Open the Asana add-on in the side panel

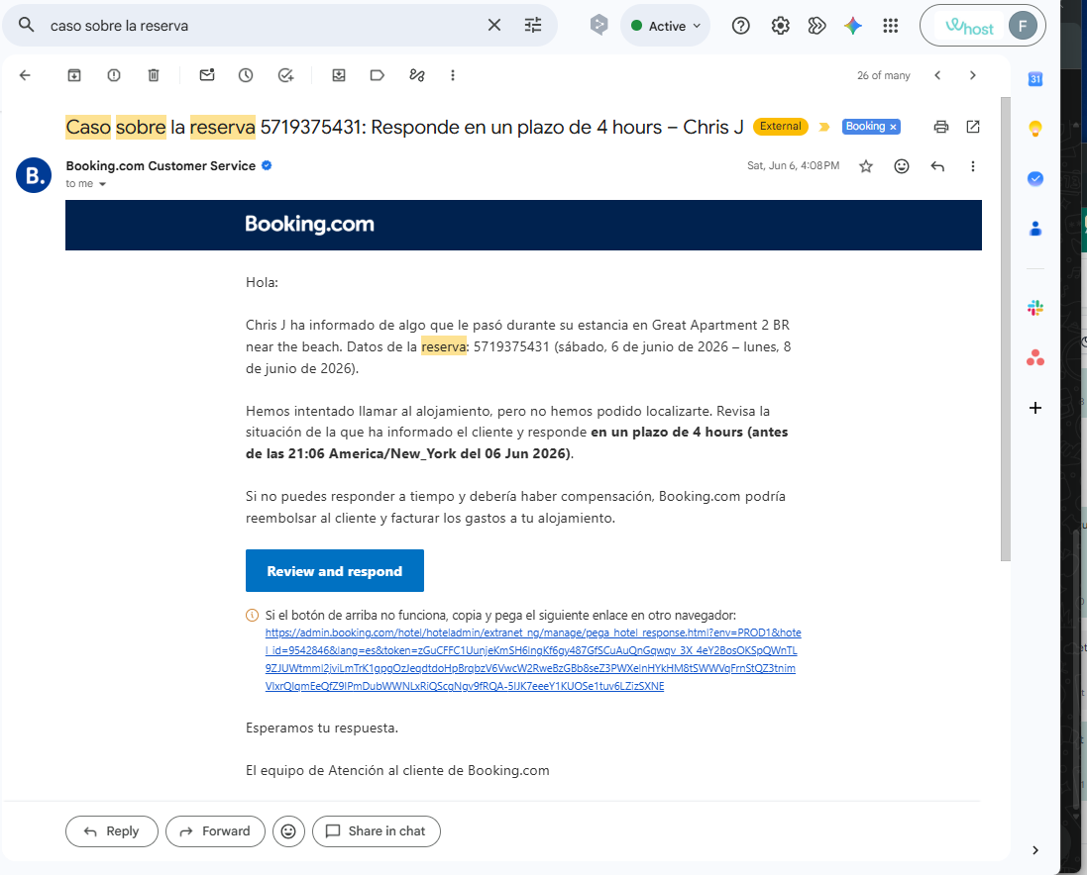[1035, 358]
